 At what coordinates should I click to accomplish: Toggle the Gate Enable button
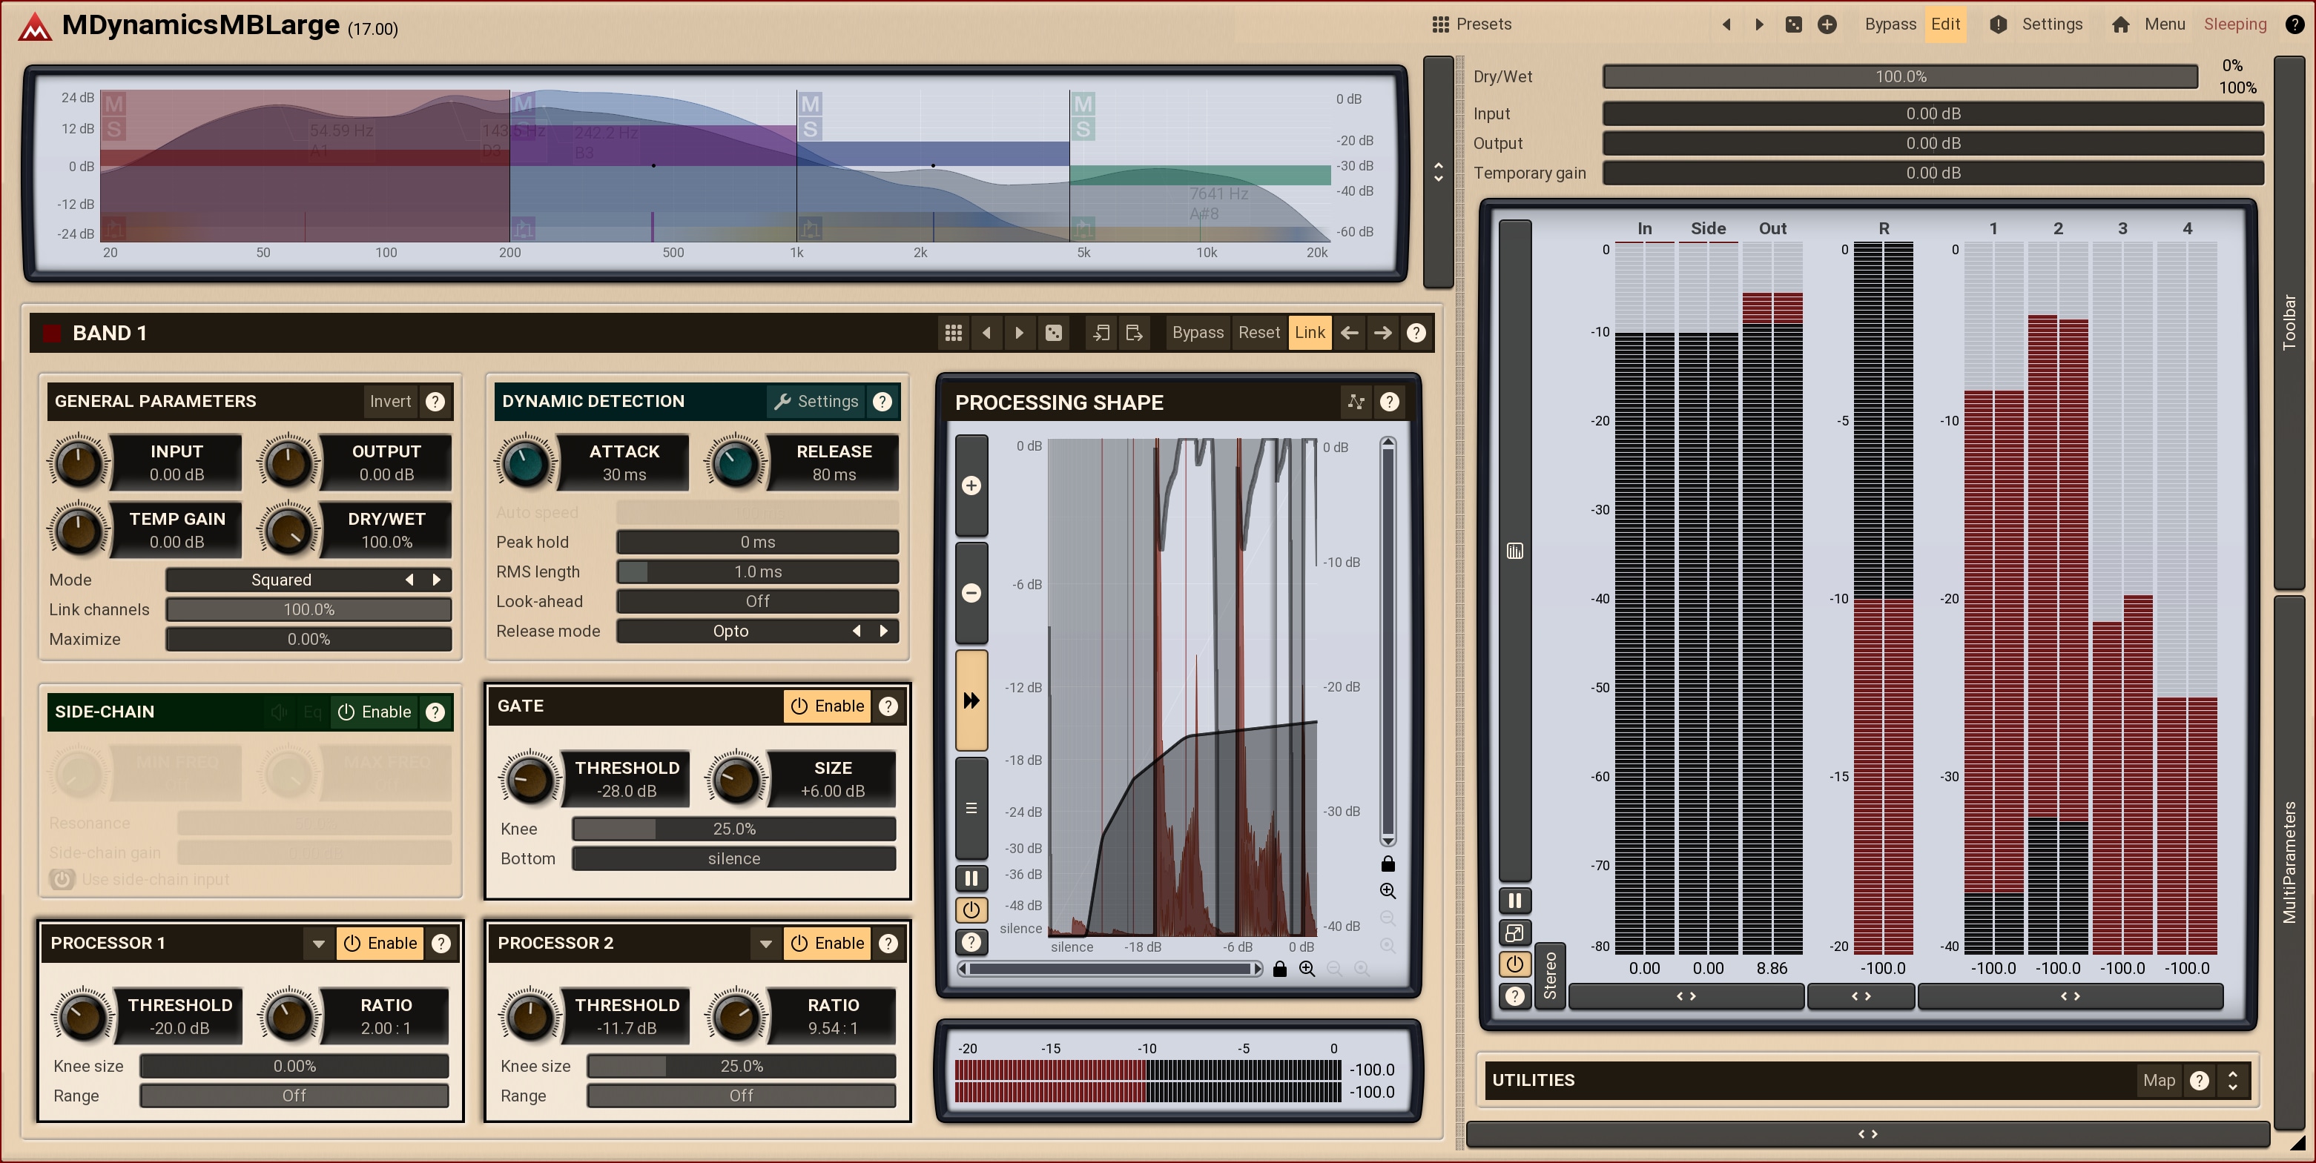tap(828, 706)
